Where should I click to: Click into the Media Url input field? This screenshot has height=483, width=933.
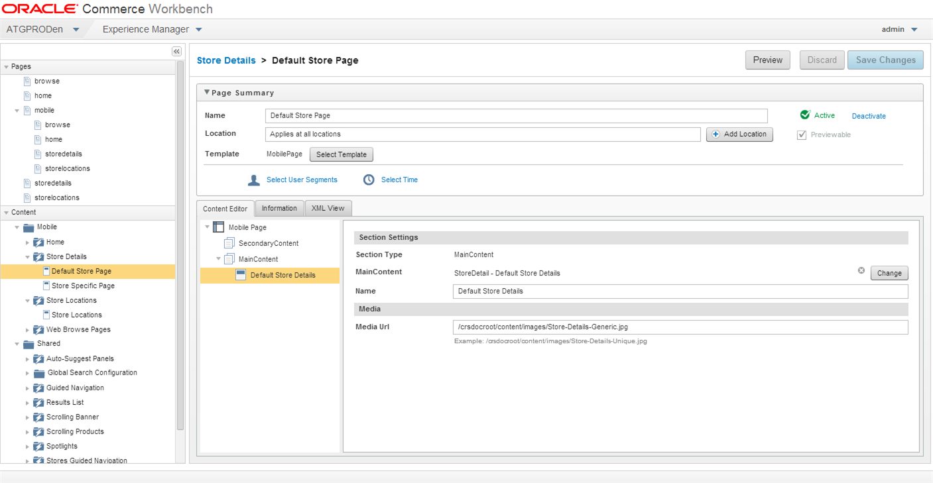(680, 327)
